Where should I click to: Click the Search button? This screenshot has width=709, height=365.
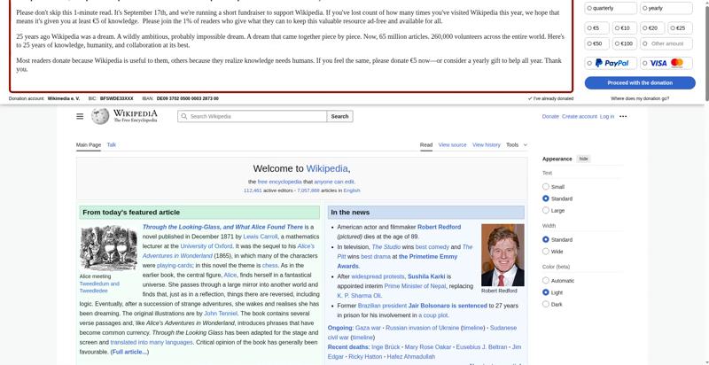click(x=339, y=117)
